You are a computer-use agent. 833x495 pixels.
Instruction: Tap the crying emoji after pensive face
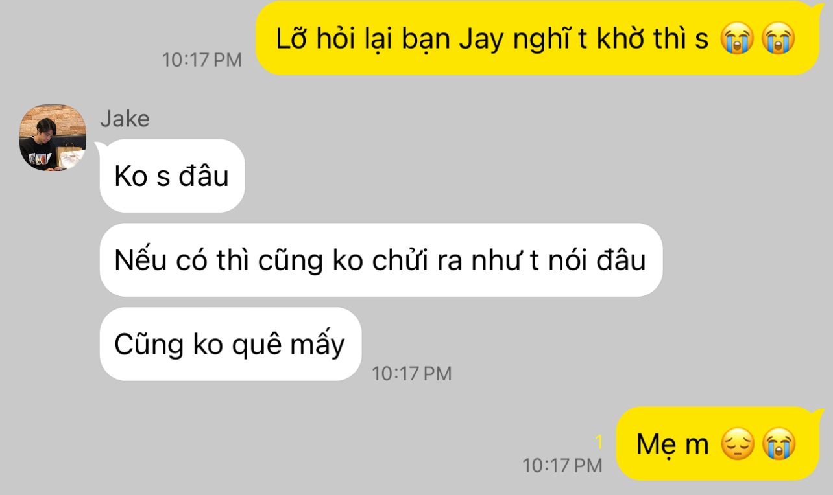point(779,445)
